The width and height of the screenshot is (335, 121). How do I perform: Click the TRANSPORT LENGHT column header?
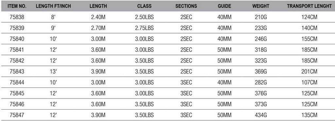coord(309,6)
